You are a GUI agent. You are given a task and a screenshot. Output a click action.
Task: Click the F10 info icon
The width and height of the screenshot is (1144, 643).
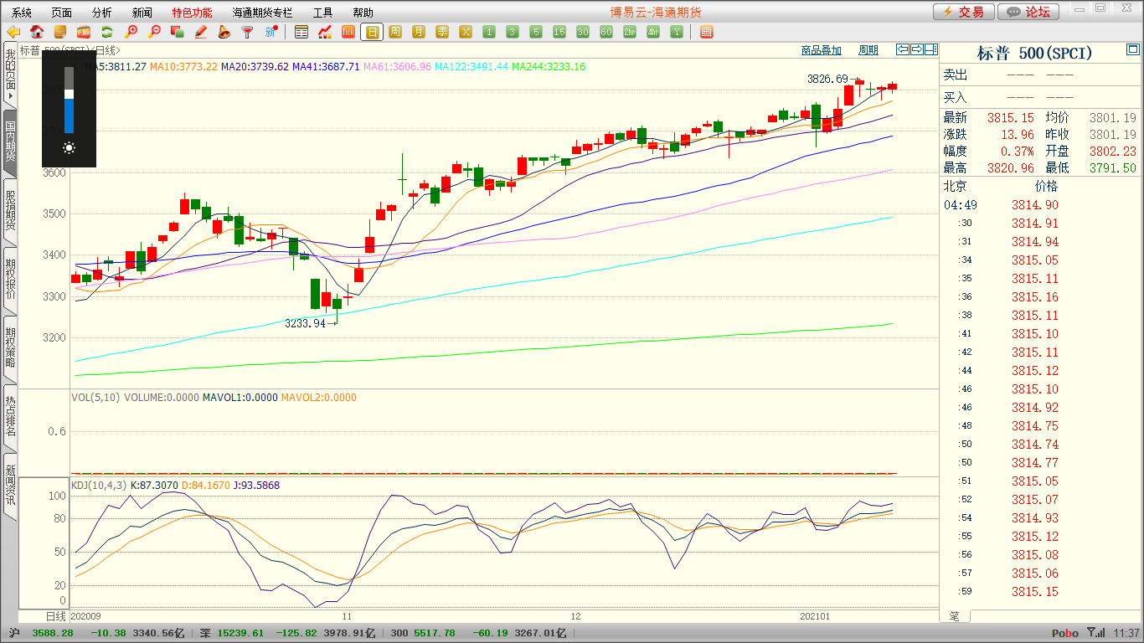(x=84, y=33)
